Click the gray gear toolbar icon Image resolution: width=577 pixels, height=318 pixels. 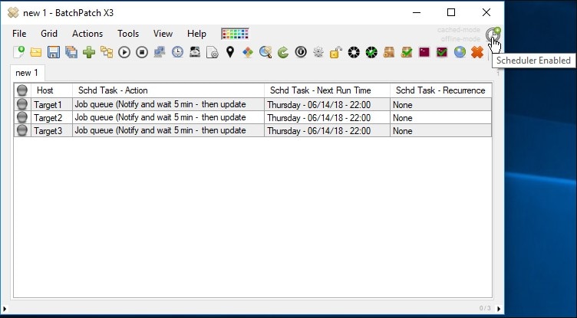(318, 52)
